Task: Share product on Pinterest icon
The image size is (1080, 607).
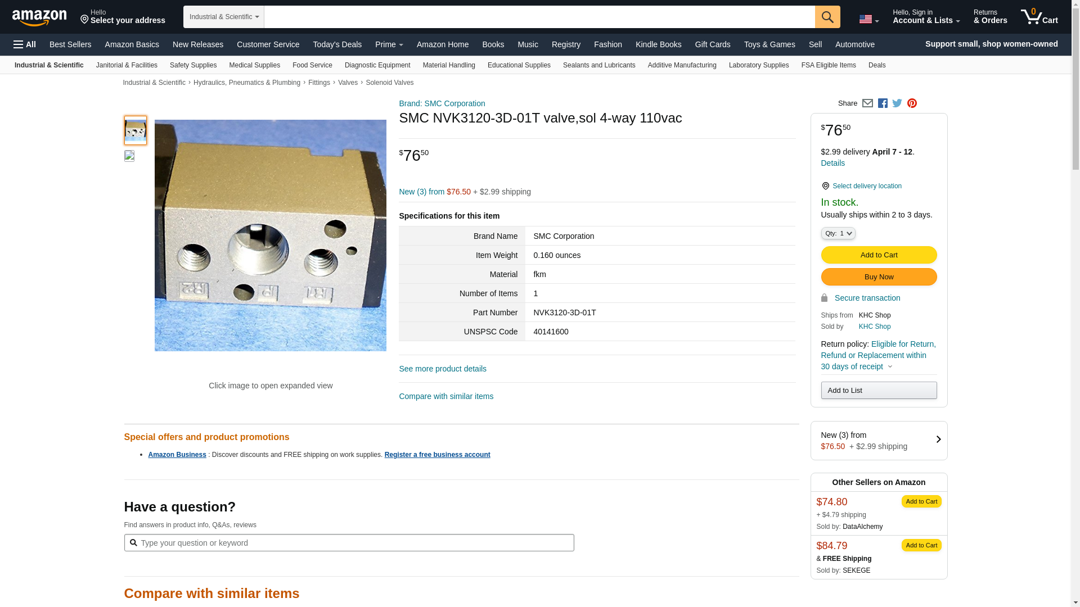Action: (912, 103)
